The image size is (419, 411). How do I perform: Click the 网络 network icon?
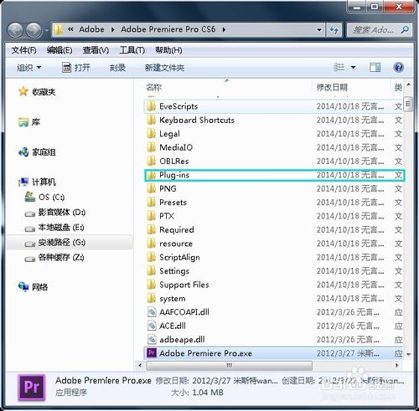point(23,286)
